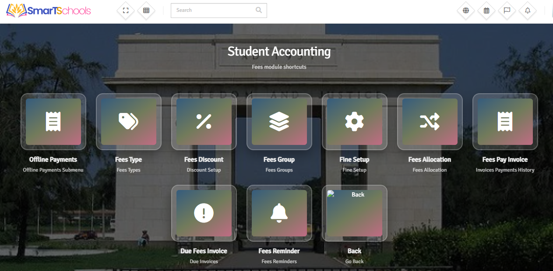Click the Fees Type label
This screenshot has height=271, width=553.
click(129, 159)
